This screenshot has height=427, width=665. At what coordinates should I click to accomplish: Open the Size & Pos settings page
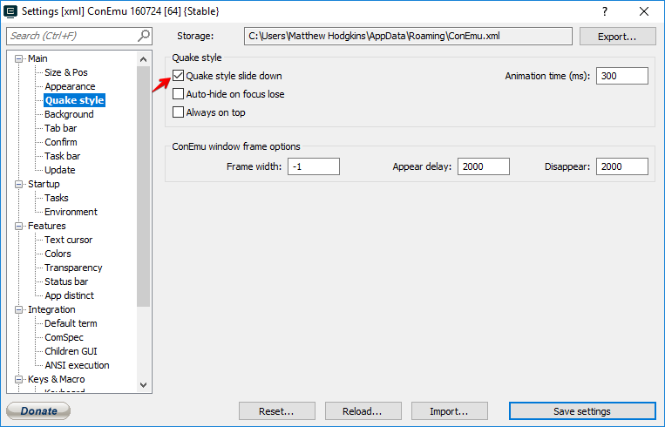point(65,72)
